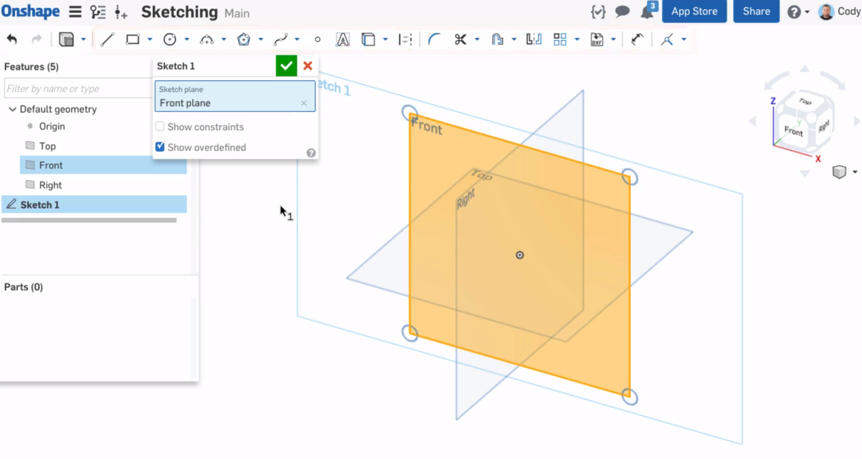Select Origin in feature list
This screenshot has width=862, height=459.
point(52,127)
